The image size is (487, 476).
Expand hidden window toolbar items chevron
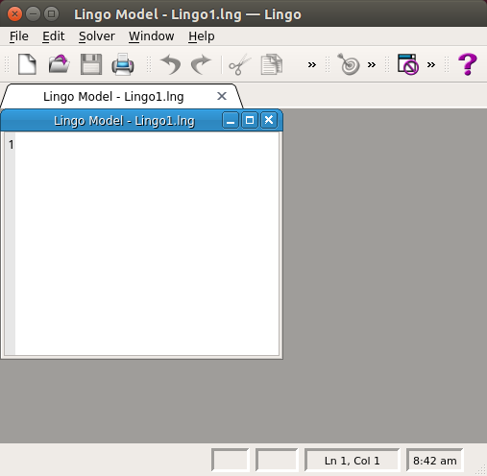click(x=431, y=65)
